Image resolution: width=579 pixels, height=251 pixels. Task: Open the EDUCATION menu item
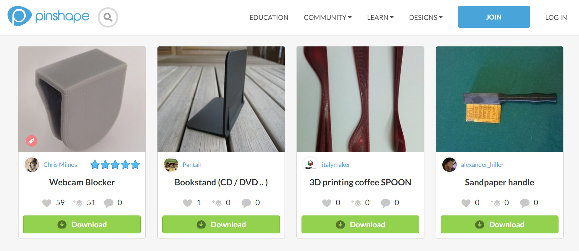[269, 17]
